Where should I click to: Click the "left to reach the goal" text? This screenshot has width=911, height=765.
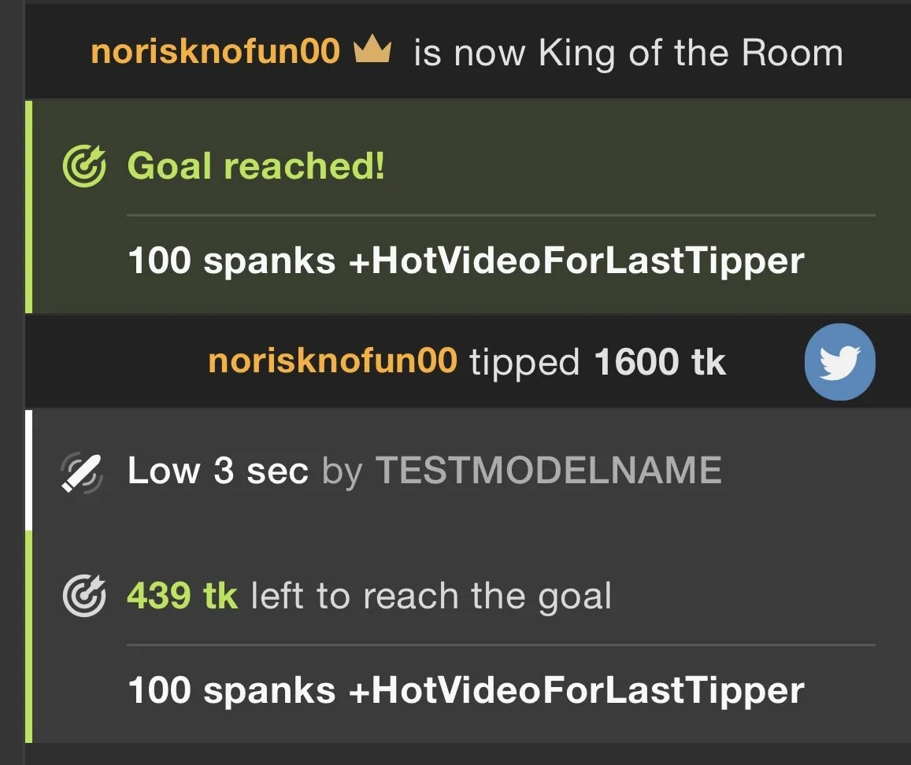(431, 596)
